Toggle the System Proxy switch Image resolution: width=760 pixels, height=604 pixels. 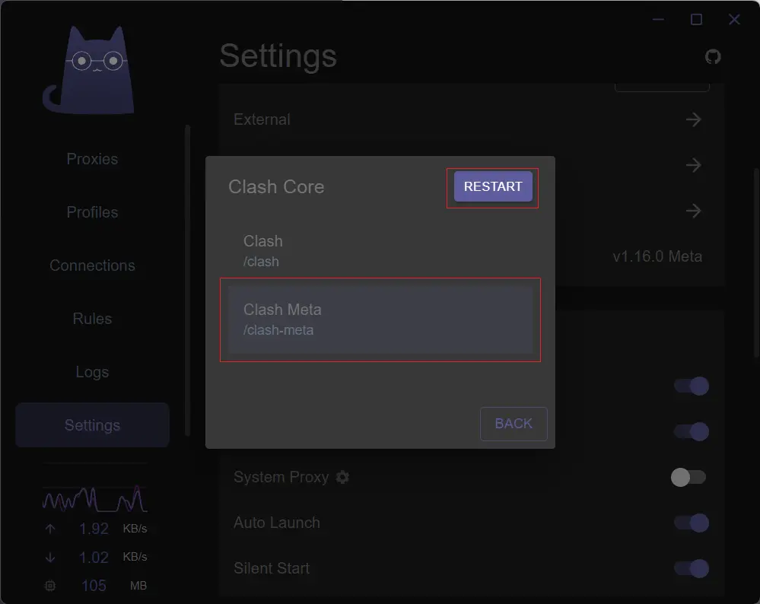pos(688,477)
